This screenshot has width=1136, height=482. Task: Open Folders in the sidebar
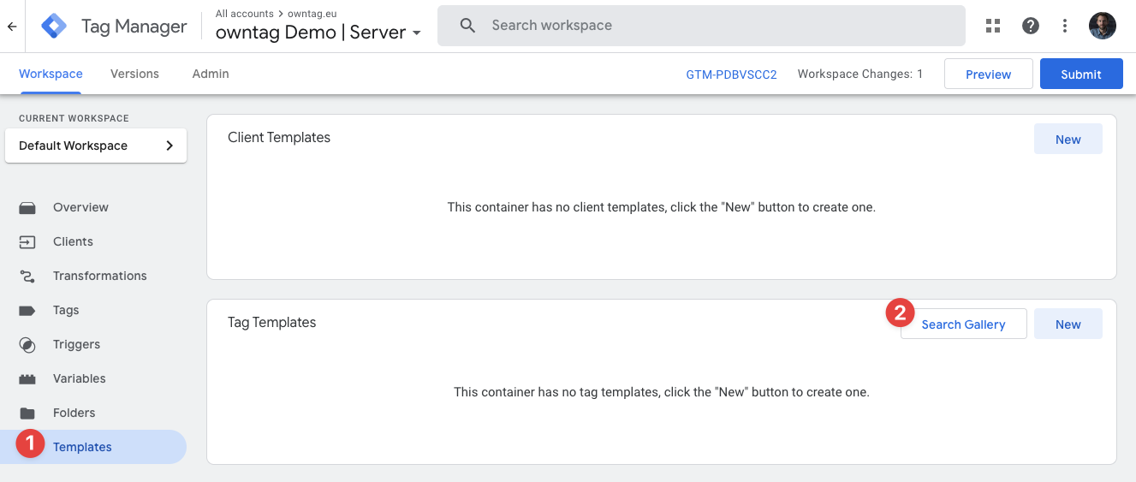coord(74,413)
